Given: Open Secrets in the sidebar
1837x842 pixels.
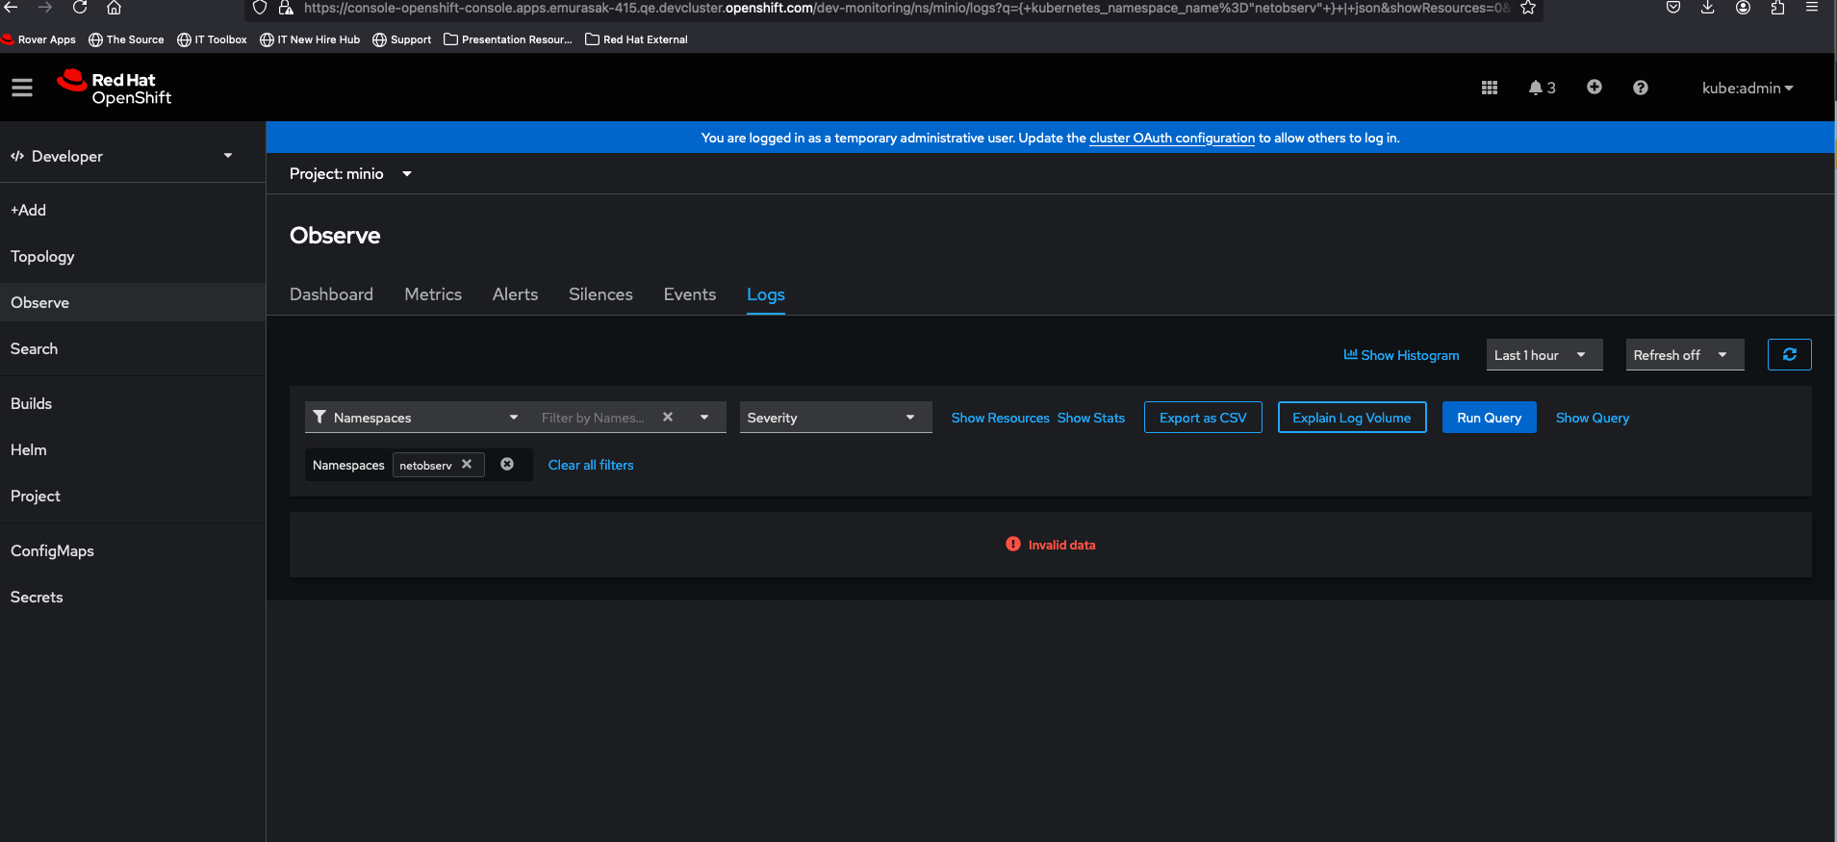Looking at the screenshot, I should pyautogui.click(x=133, y=597).
